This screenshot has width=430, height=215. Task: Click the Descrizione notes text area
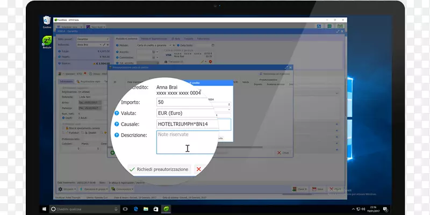tap(185, 142)
